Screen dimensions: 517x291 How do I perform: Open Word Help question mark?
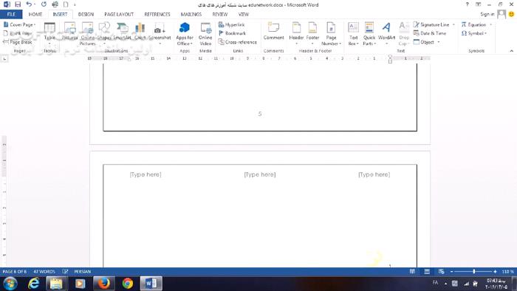[x=467, y=4]
